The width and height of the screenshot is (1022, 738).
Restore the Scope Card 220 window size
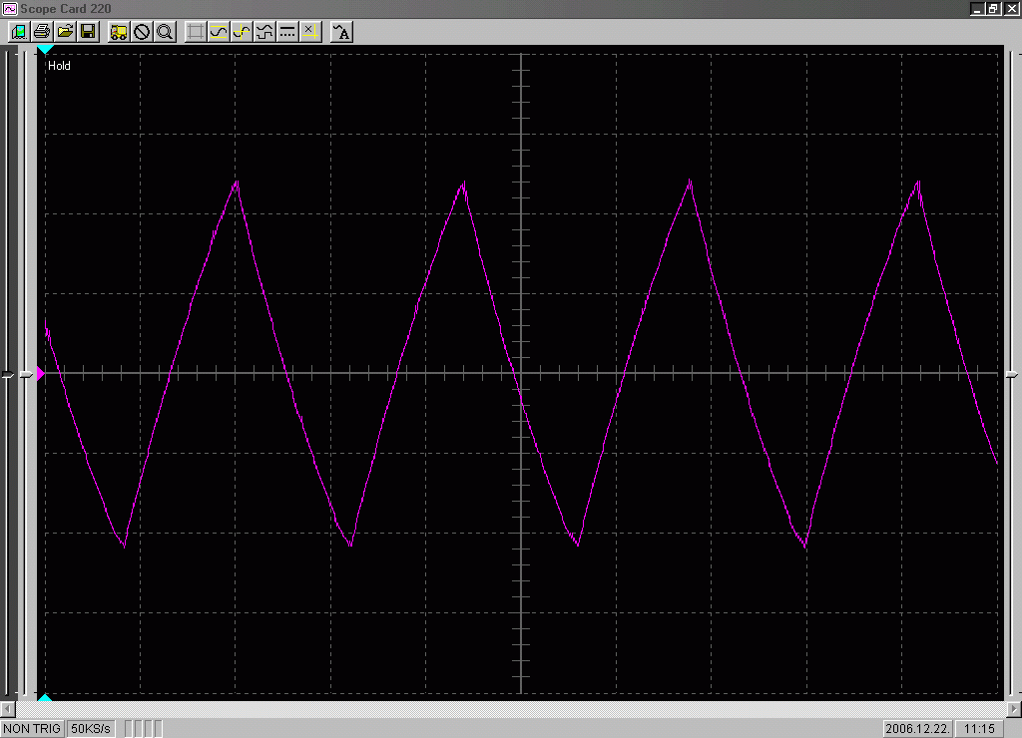click(993, 8)
